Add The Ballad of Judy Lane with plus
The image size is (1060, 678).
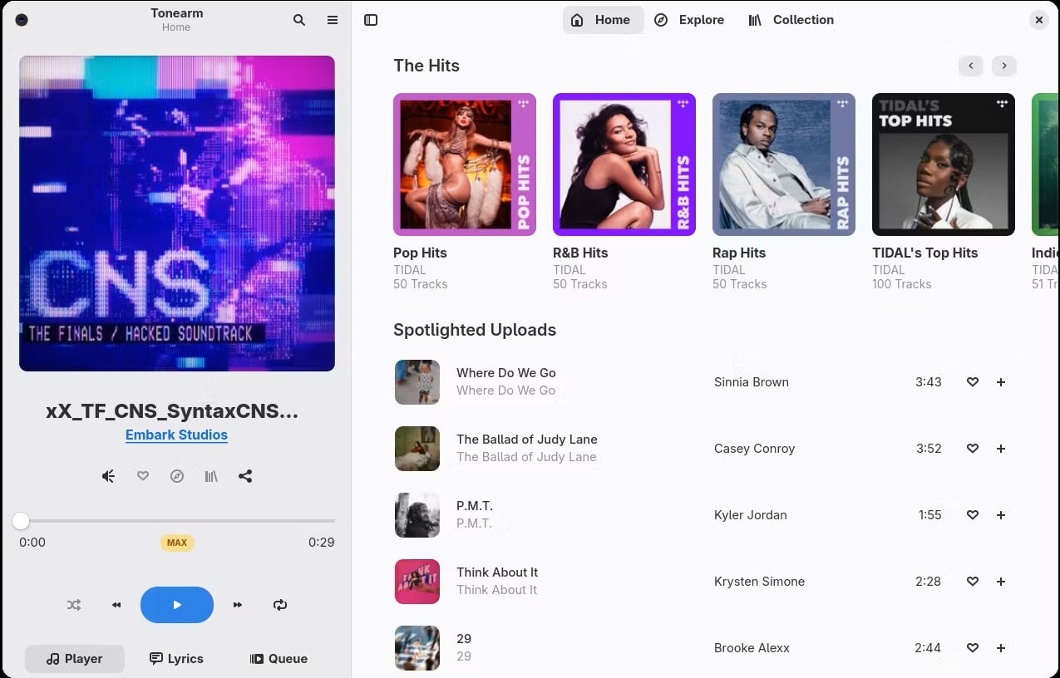click(x=1001, y=449)
